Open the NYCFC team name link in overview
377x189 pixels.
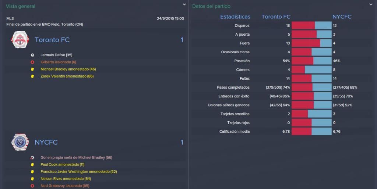pos(46,142)
